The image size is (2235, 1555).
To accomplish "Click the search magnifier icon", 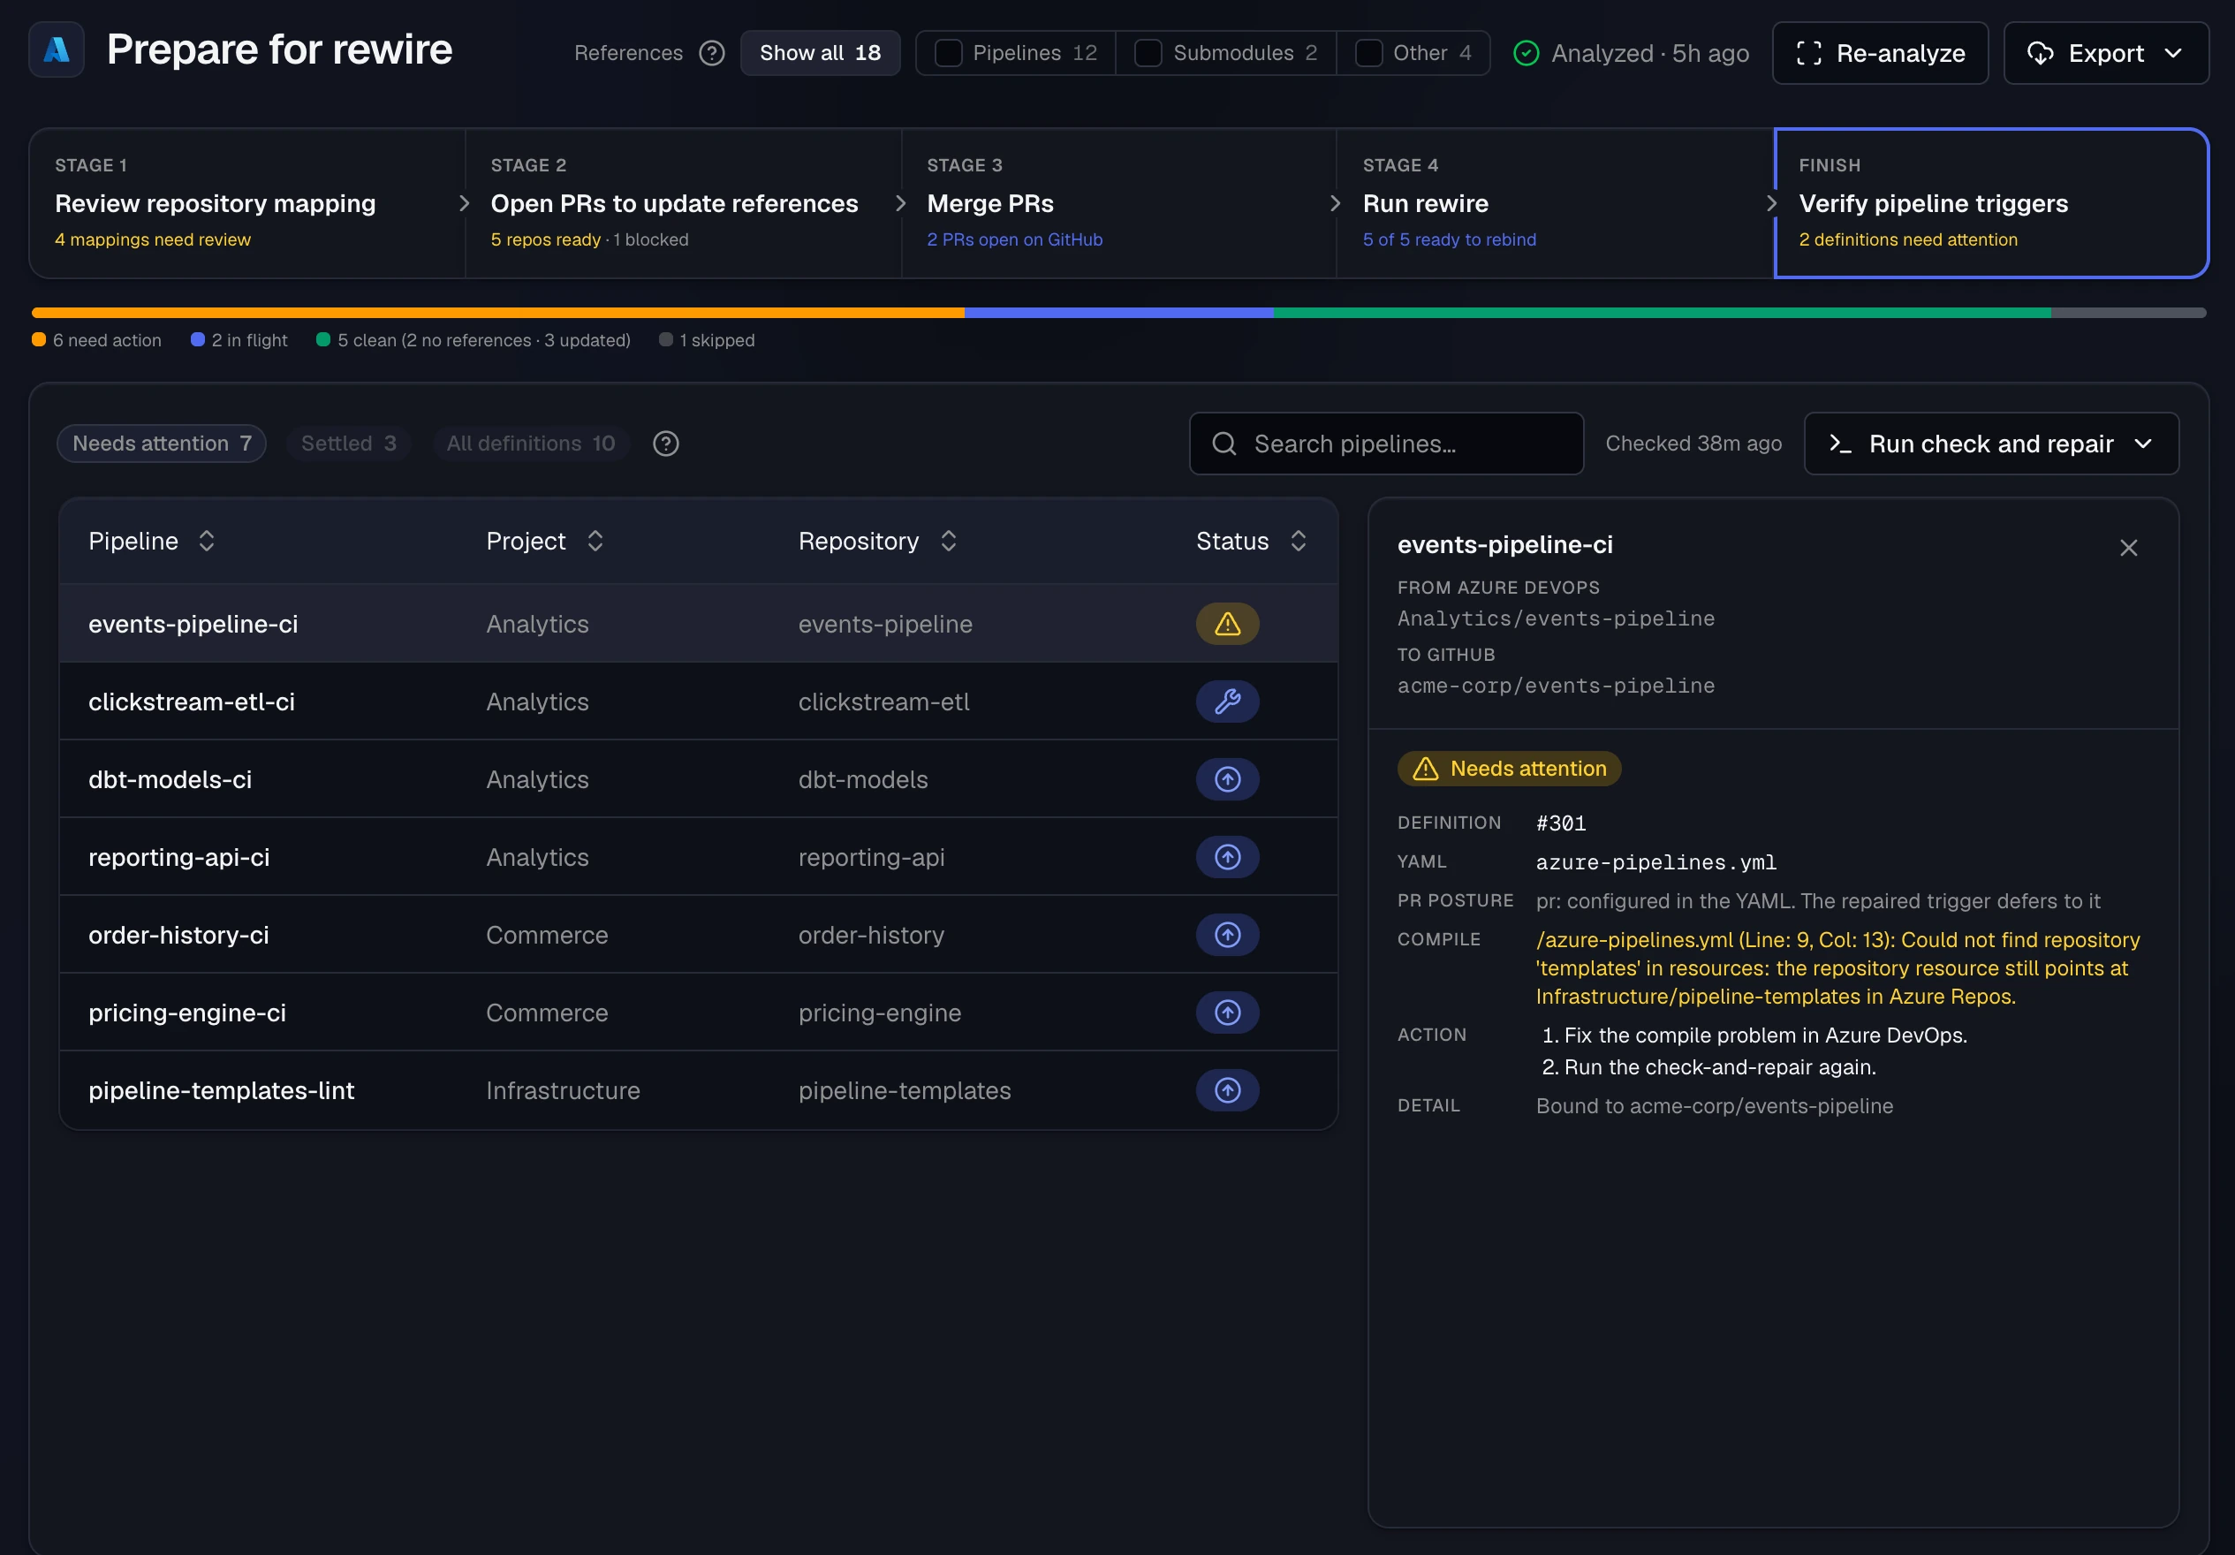I will pos(1224,443).
